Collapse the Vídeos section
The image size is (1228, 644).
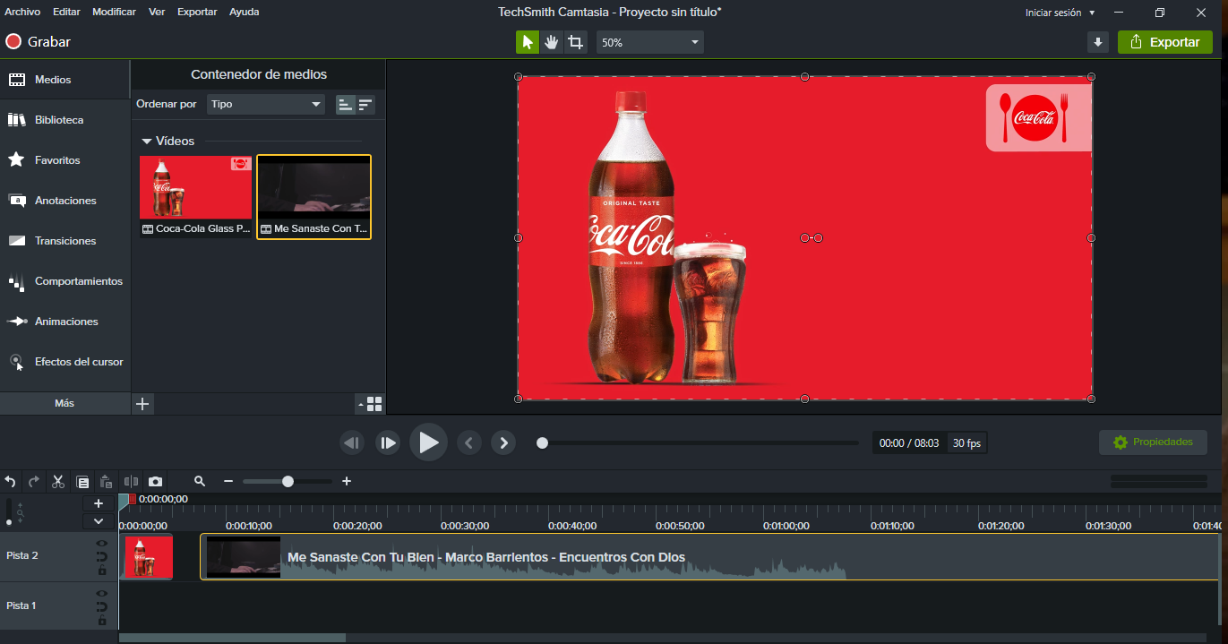147,142
